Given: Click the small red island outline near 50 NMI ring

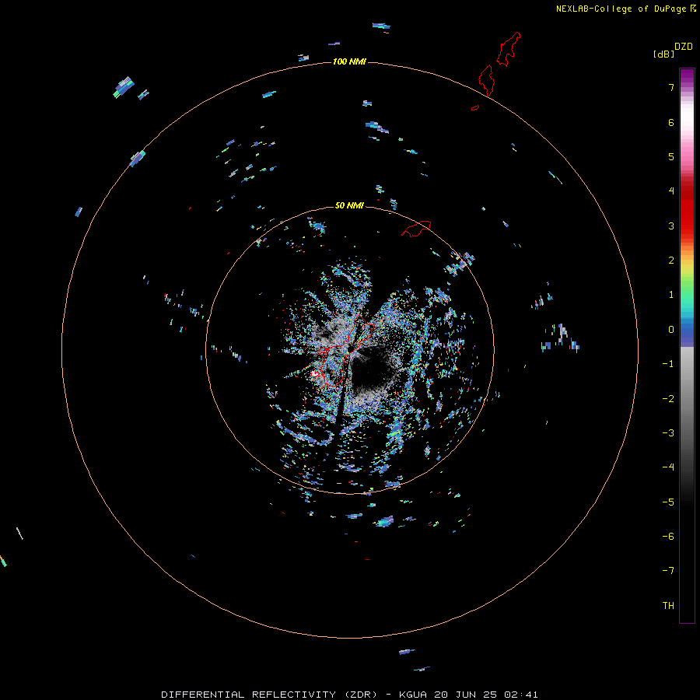Looking at the screenshot, I should click(416, 229).
